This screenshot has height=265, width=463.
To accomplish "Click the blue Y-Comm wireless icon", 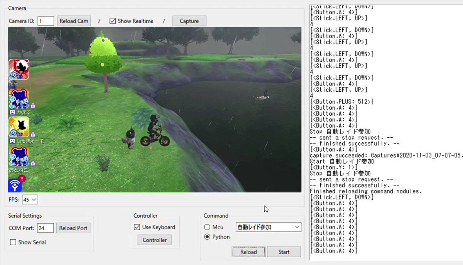I will coord(15,185).
